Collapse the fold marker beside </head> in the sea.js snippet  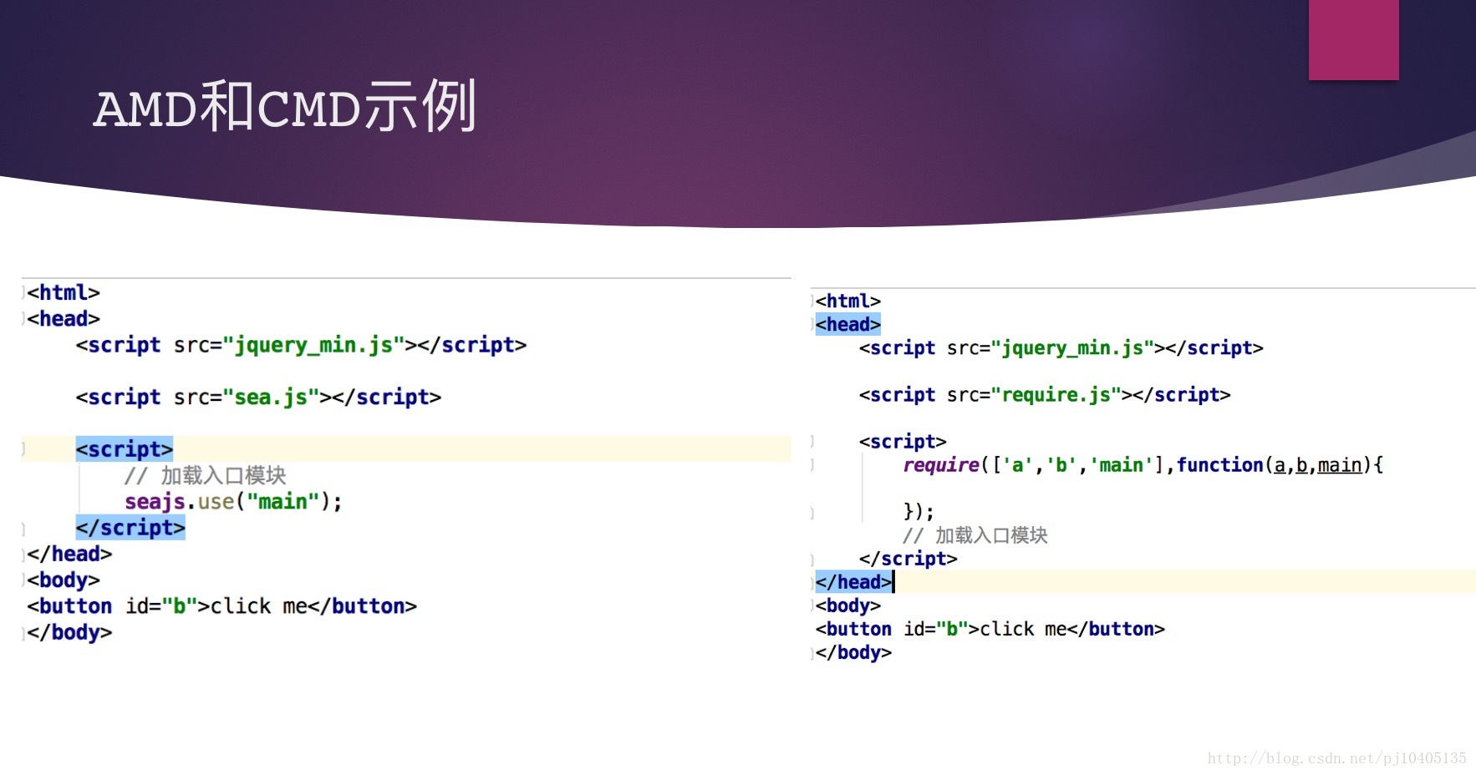tap(23, 554)
